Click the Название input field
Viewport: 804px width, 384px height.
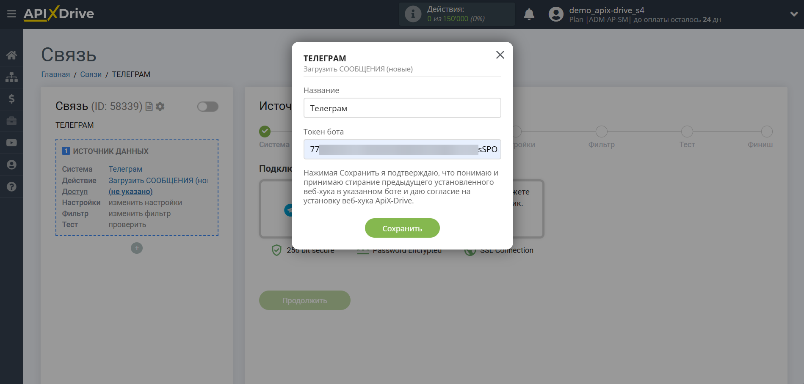(402, 108)
